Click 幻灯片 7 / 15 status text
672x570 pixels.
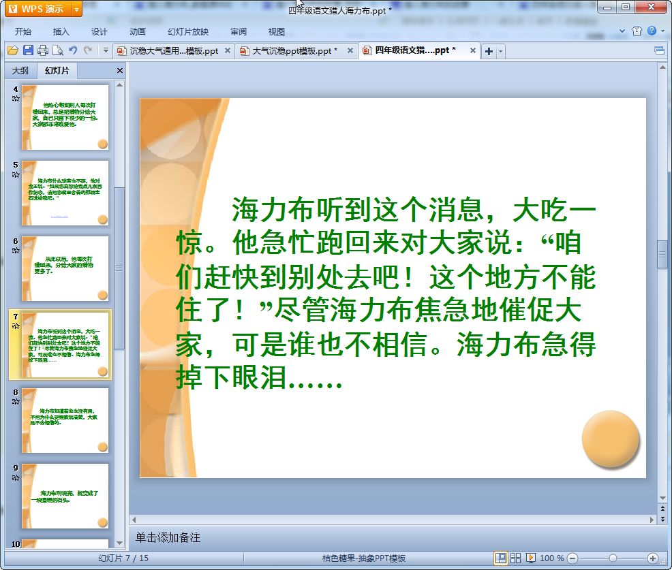pos(123,558)
